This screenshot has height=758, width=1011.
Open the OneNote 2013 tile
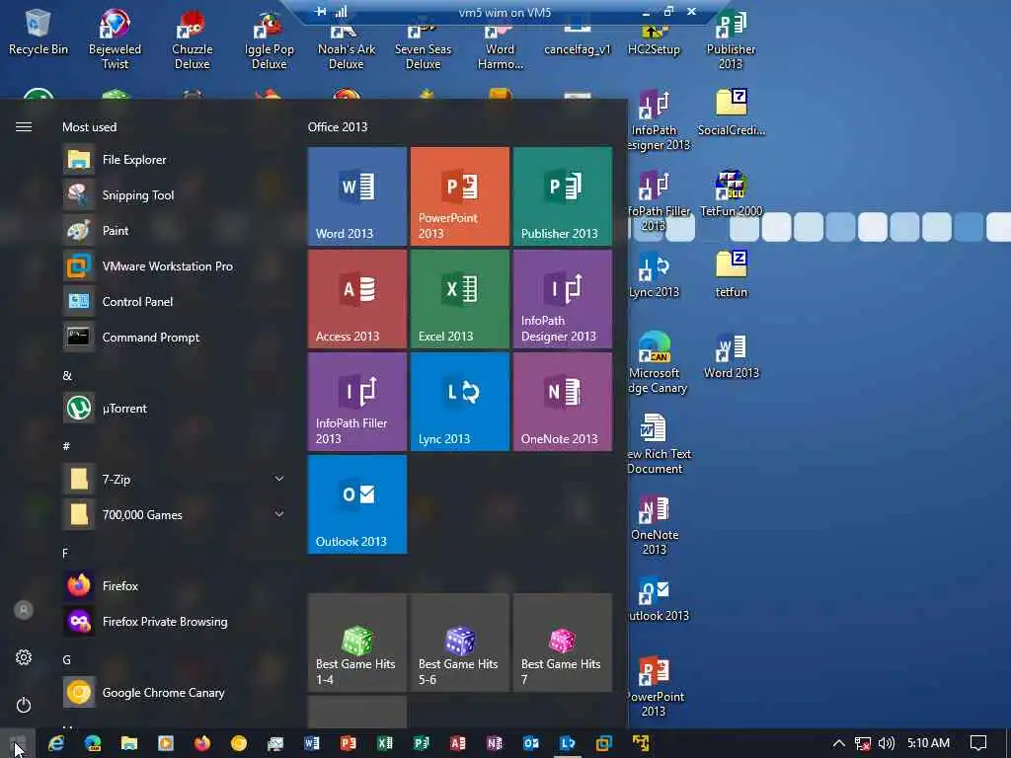coord(562,402)
